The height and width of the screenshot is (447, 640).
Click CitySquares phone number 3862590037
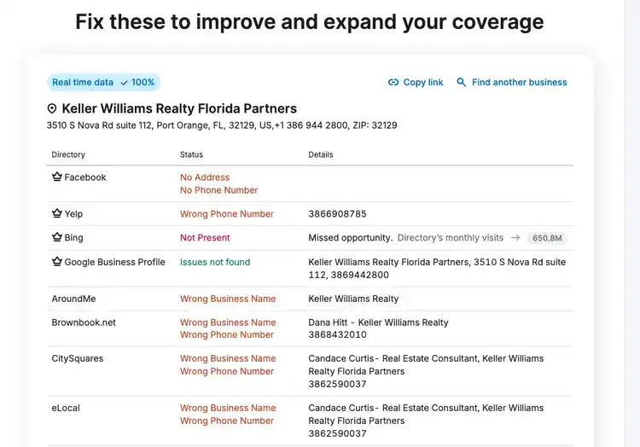[x=337, y=384]
